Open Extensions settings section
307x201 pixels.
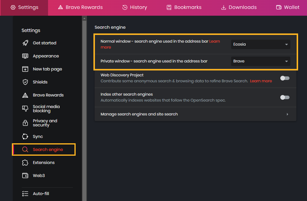pos(44,163)
